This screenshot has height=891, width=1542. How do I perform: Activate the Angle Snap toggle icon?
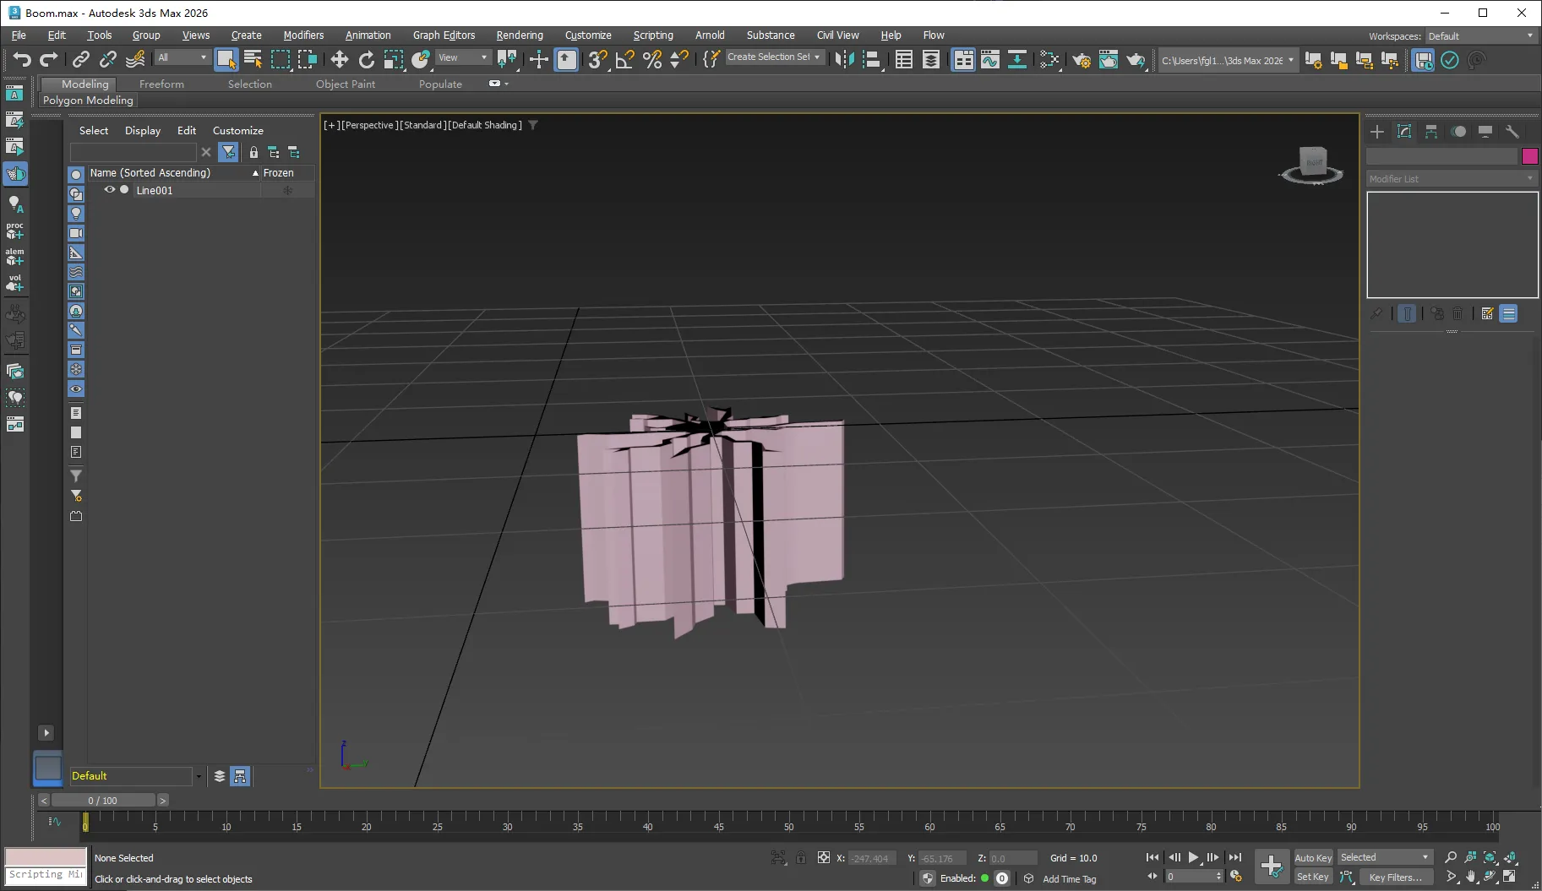[x=624, y=59]
